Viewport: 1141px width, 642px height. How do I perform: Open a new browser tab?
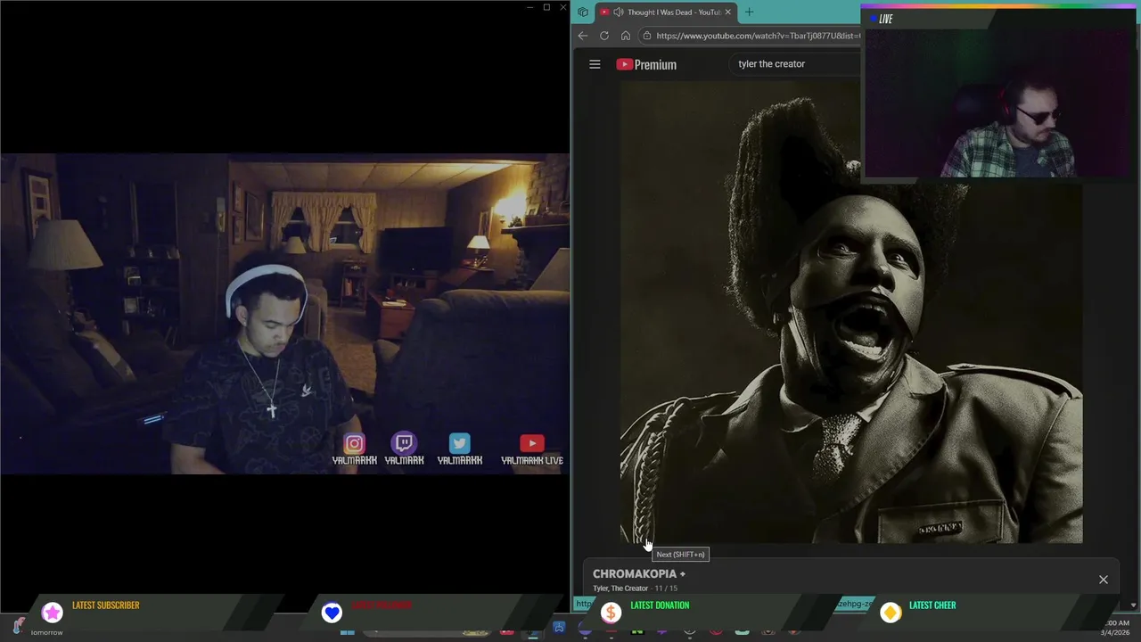[x=749, y=12]
